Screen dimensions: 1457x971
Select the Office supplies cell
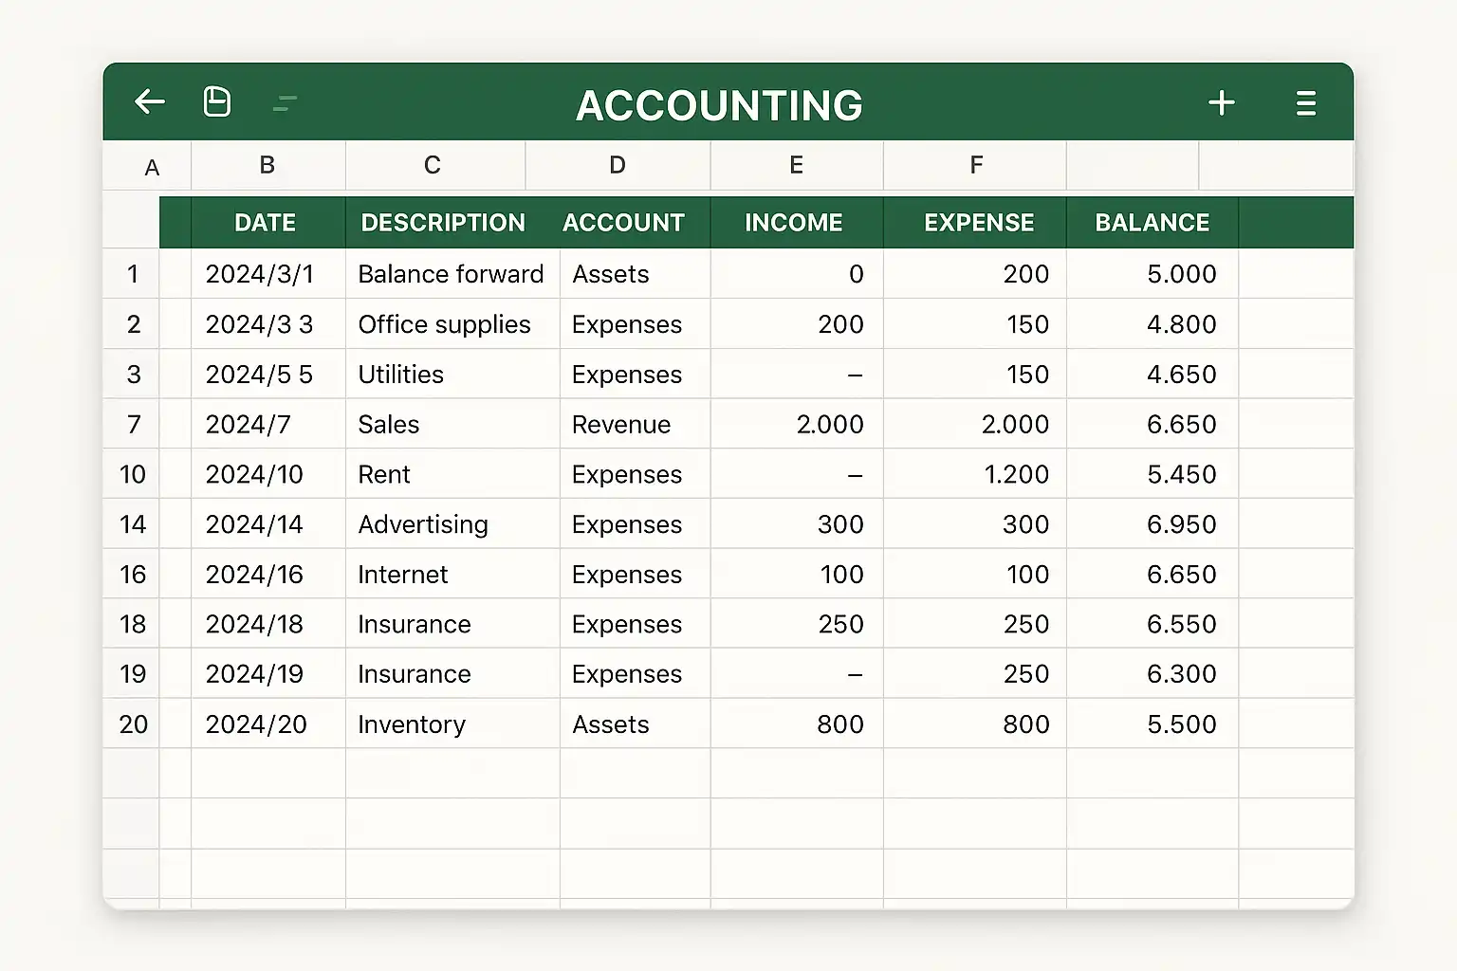pos(452,324)
